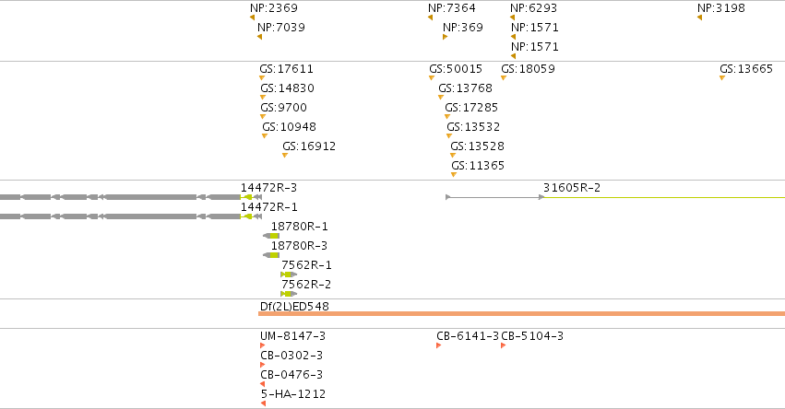
Task: Click the NP:7364 insertion label
Action: pyautogui.click(x=452, y=8)
